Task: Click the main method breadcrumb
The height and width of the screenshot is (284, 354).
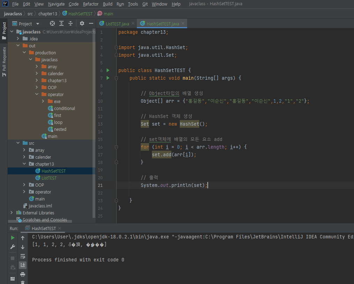Action: 105,14
